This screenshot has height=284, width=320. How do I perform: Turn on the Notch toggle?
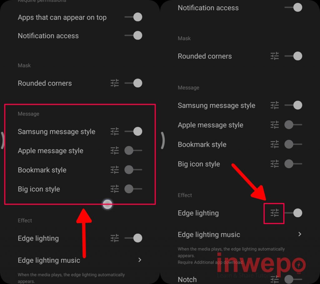coord(293,279)
